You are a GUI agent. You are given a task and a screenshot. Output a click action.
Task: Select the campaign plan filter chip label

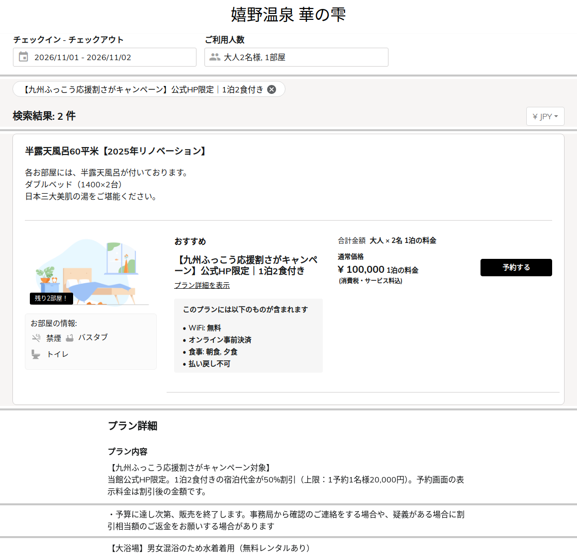[144, 89]
